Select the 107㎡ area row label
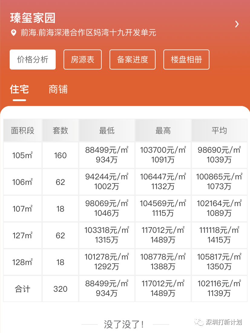 pos(23,209)
